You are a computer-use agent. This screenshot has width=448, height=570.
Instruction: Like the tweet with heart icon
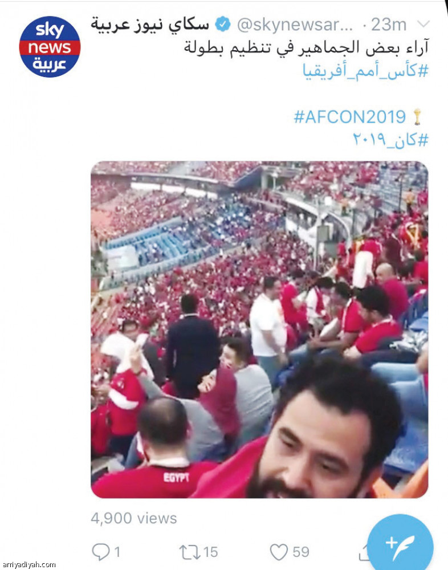coord(279,552)
